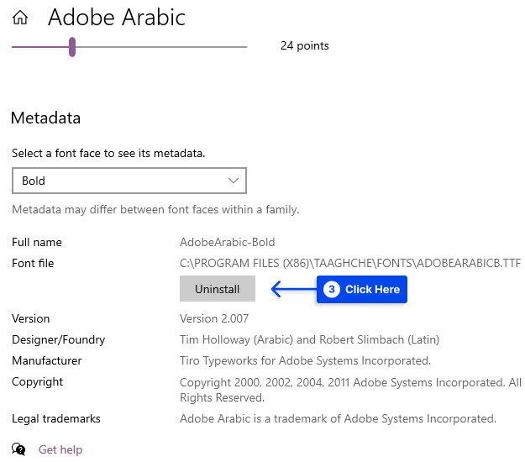Screen dimensions: 525x462
Task: Select the Adobe Arabic page title
Action: (117, 17)
